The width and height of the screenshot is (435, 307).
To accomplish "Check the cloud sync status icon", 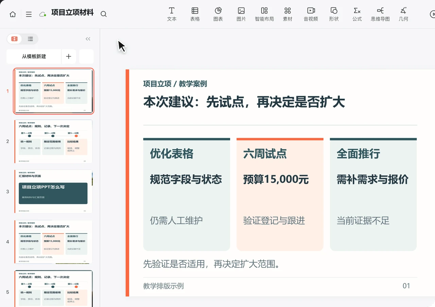I will pyautogui.click(x=42, y=14).
